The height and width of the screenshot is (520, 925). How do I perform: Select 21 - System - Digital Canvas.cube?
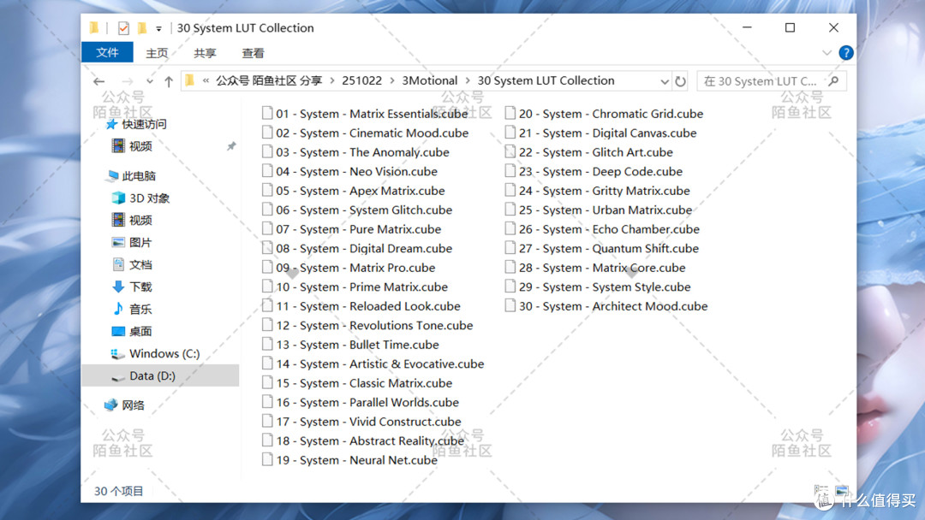point(607,133)
